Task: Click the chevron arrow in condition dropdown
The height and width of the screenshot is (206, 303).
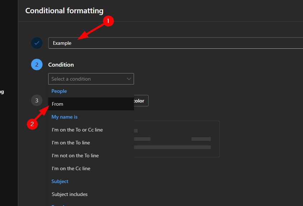Action: pos(129,79)
